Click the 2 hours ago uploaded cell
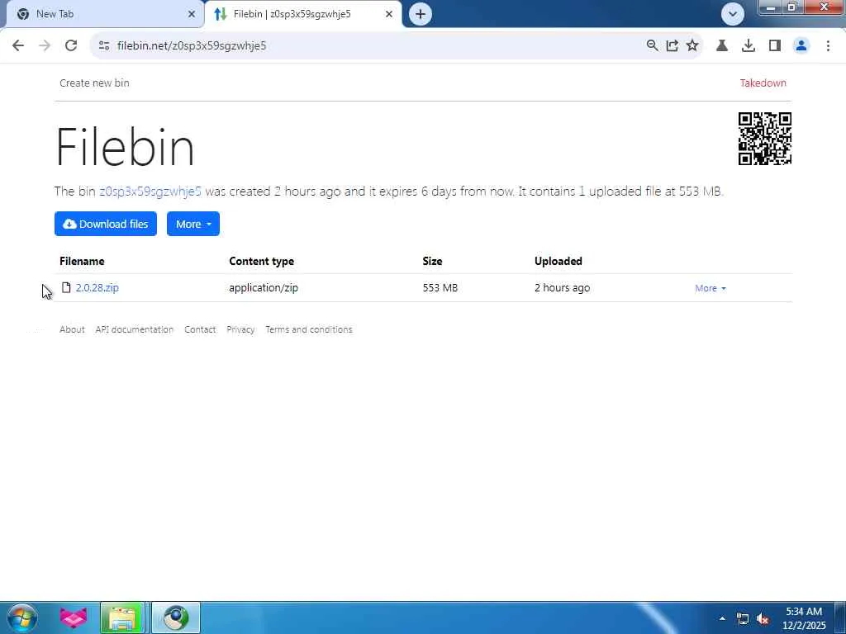 (562, 288)
